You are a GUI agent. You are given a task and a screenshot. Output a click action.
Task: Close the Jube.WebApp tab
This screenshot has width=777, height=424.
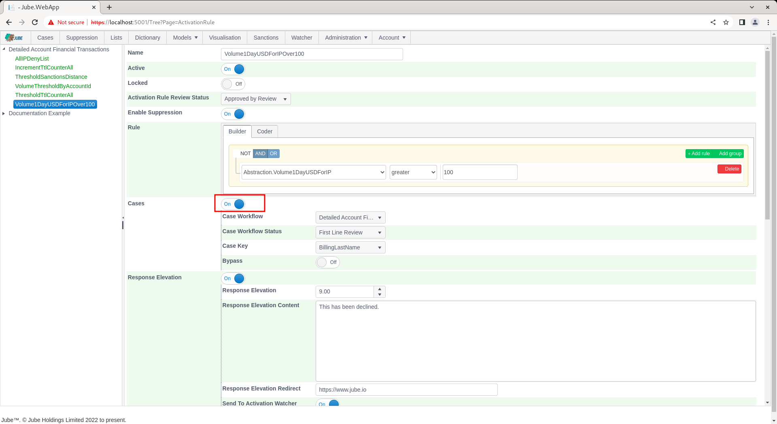click(94, 7)
